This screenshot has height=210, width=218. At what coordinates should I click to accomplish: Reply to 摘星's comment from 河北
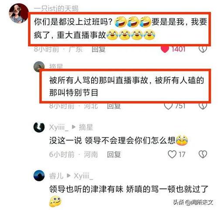(x=114, y=106)
